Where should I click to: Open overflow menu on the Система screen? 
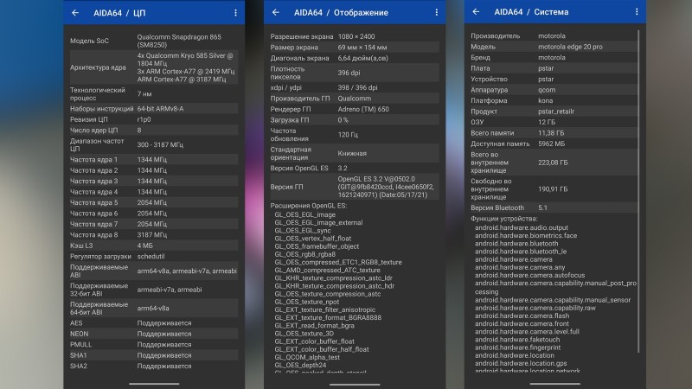point(637,11)
